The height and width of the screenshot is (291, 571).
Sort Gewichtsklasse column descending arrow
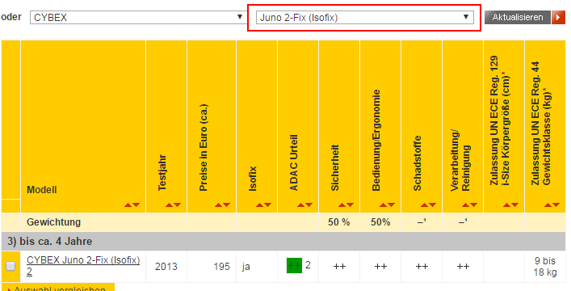556,205
